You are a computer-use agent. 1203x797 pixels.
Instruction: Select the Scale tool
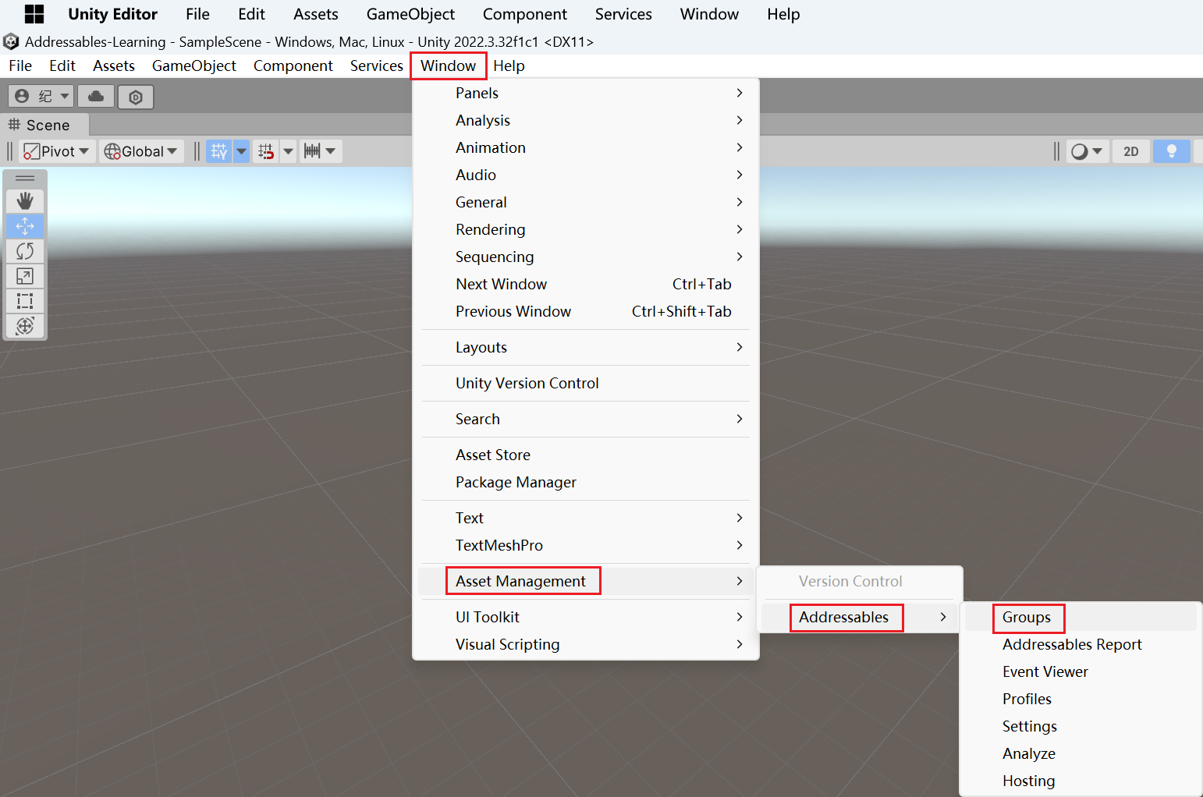tap(25, 276)
